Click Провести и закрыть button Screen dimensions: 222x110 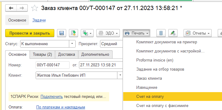(x=30, y=33)
